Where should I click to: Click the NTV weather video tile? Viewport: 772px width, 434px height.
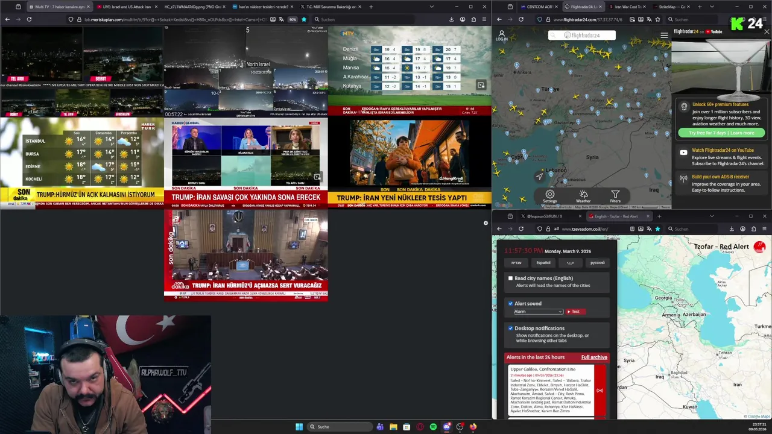(410, 71)
